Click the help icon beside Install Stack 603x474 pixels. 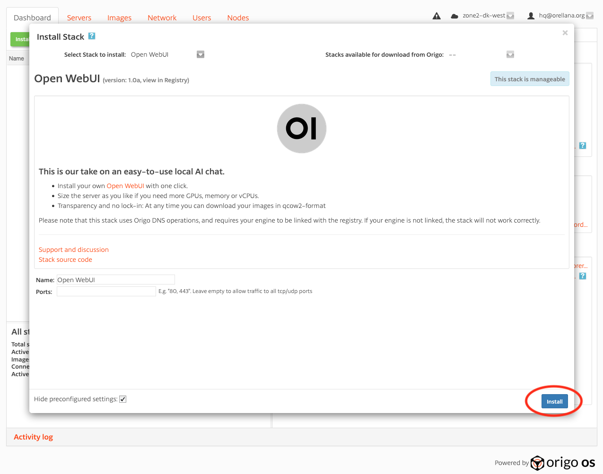coord(92,36)
